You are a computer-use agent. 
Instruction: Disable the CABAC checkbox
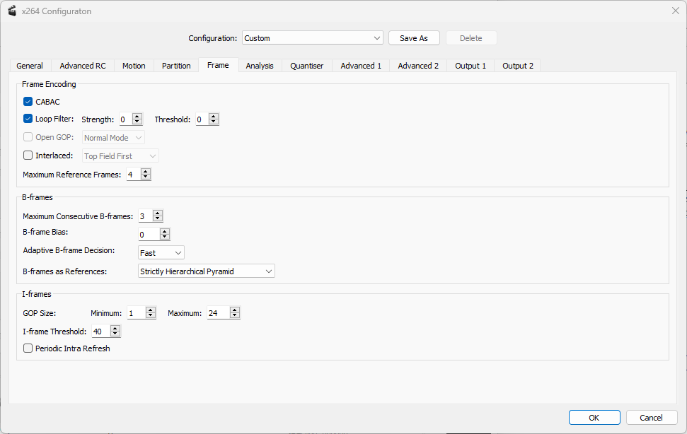(x=28, y=102)
